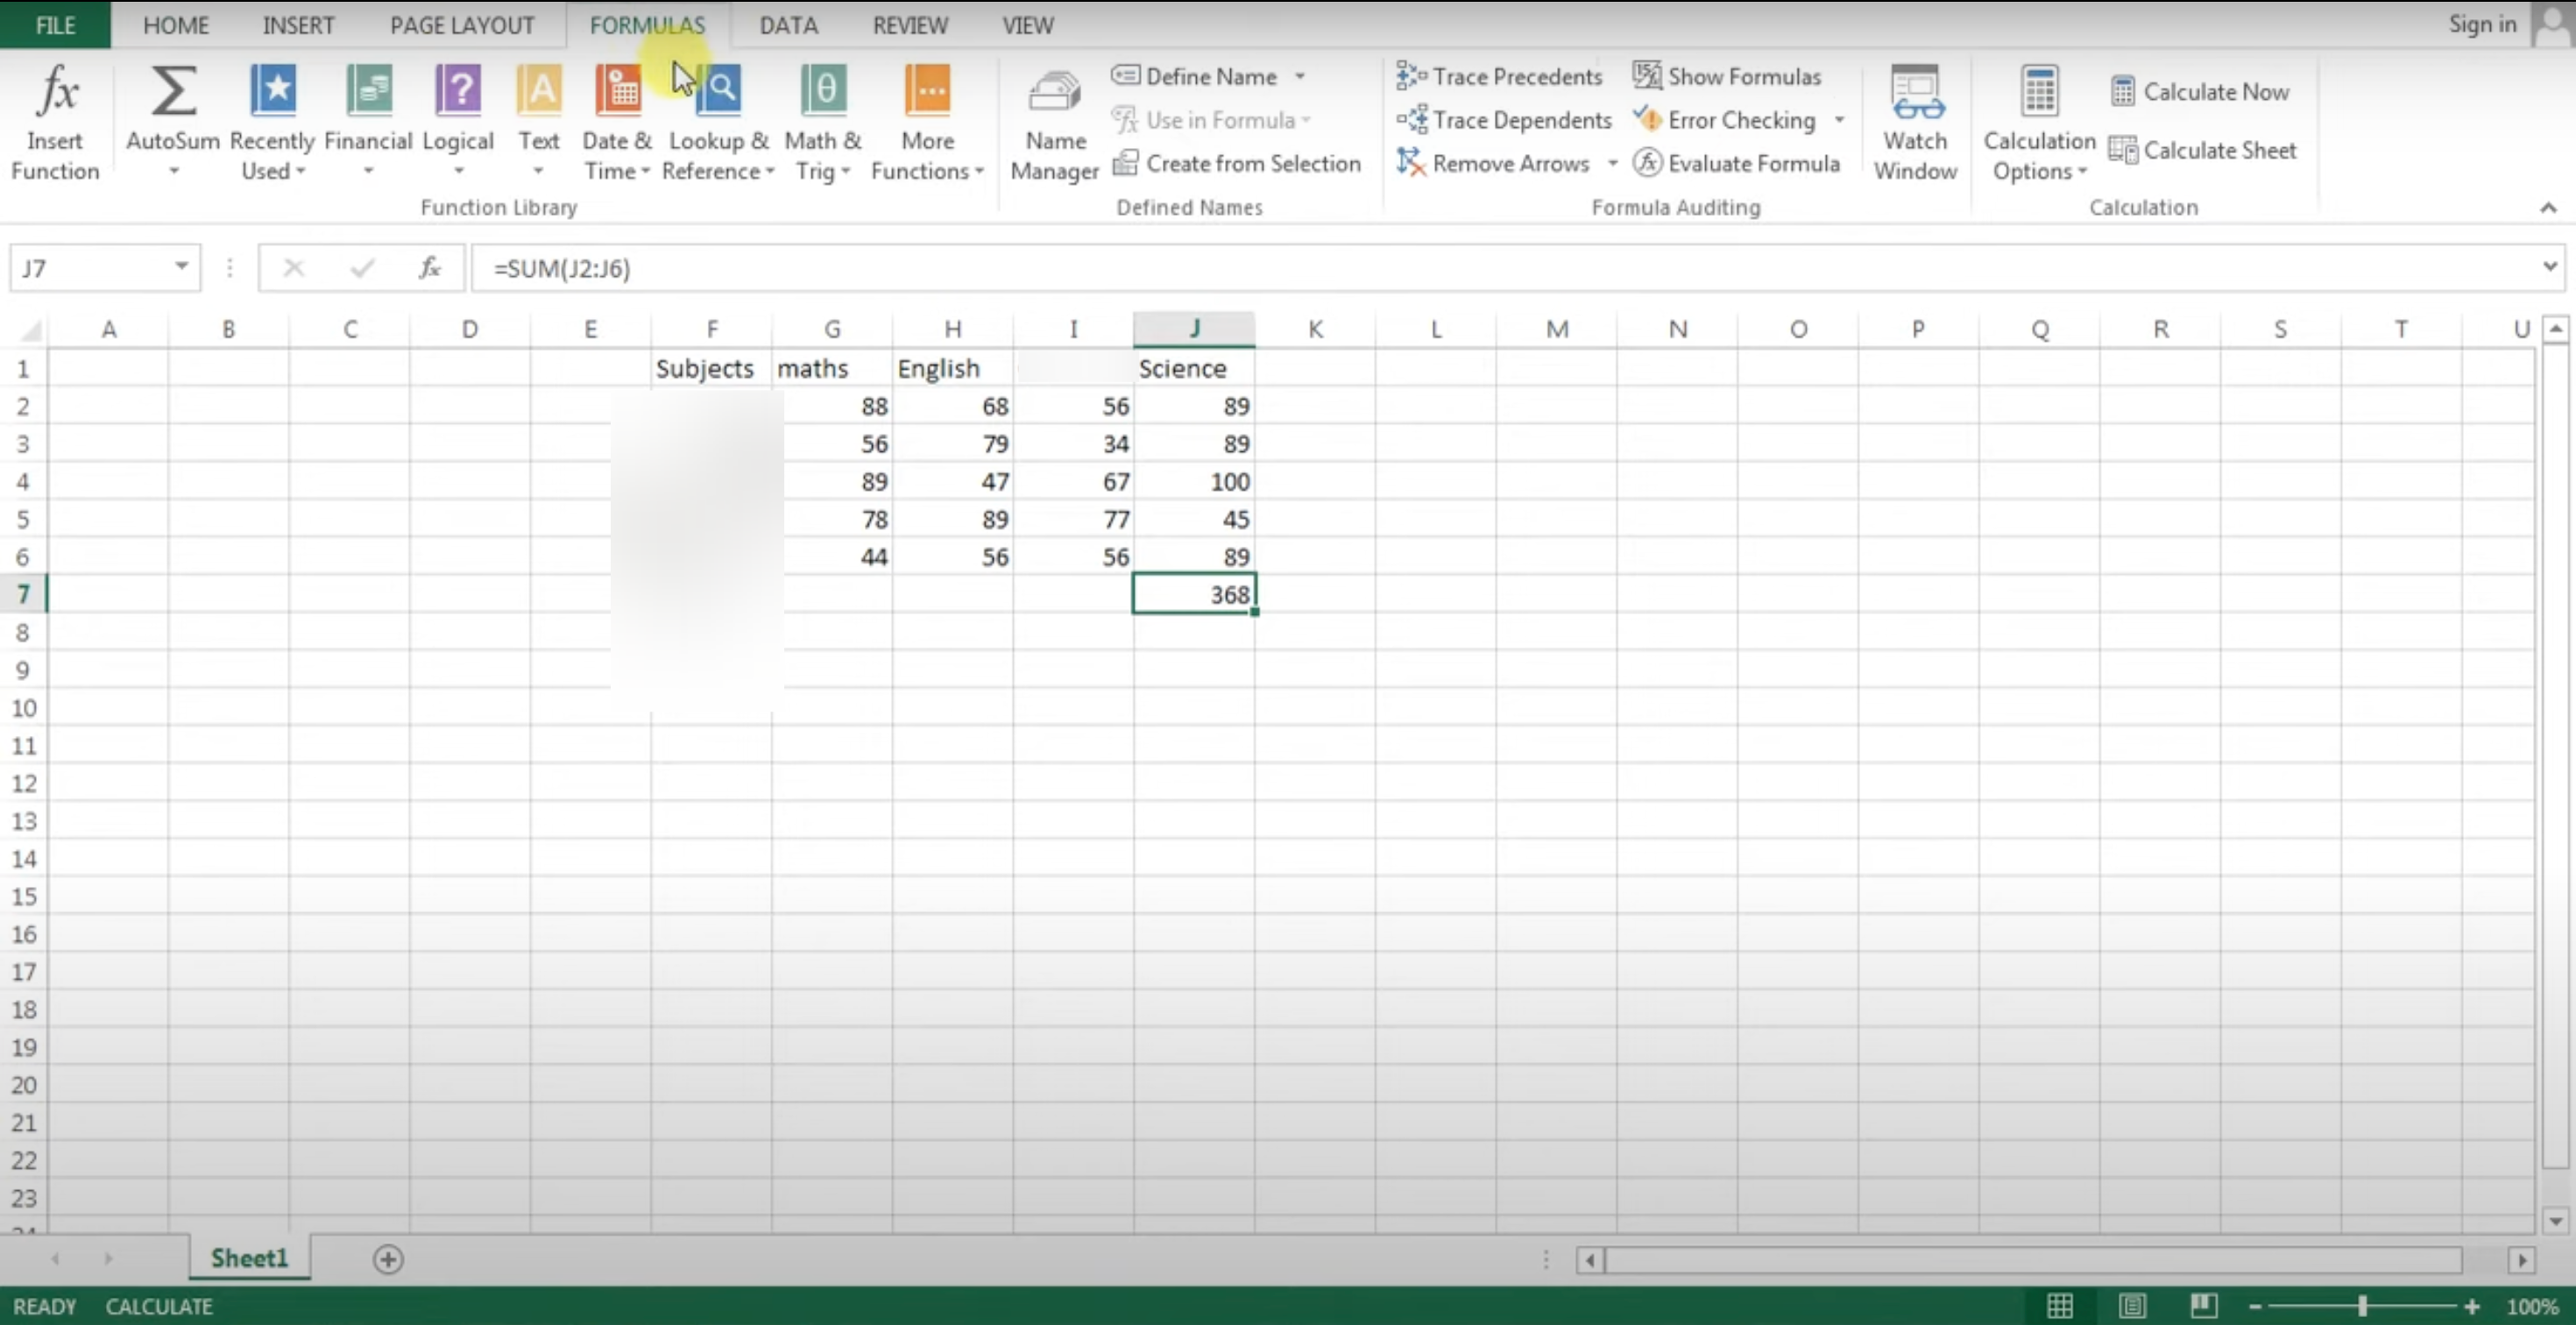The height and width of the screenshot is (1325, 2576).
Task: Open Evaluate Formula dialog
Action: [1736, 163]
